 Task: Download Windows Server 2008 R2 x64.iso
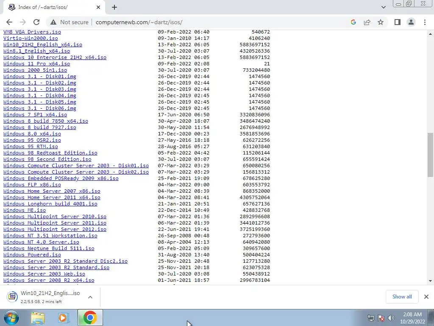coord(49,281)
